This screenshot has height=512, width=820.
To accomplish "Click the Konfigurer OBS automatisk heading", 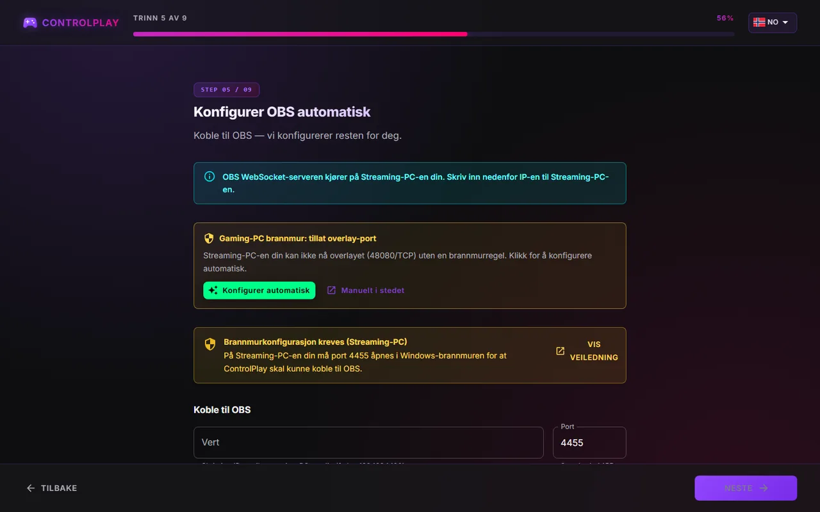I will (282, 112).
